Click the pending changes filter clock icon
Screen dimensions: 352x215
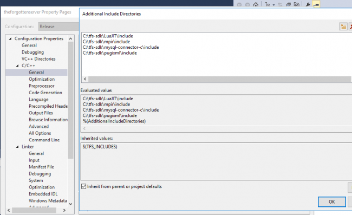coord(268,4)
